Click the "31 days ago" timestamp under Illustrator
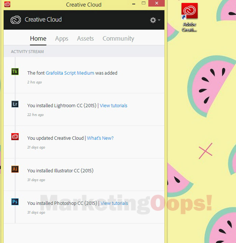This screenshot has height=243, width=236. tap(36, 180)
